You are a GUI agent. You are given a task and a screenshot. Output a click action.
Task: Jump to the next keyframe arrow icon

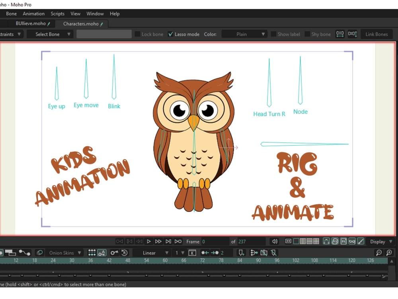[x=215, y=253]
